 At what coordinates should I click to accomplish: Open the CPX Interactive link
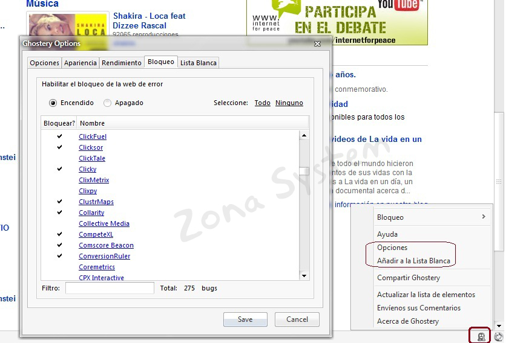101,278
